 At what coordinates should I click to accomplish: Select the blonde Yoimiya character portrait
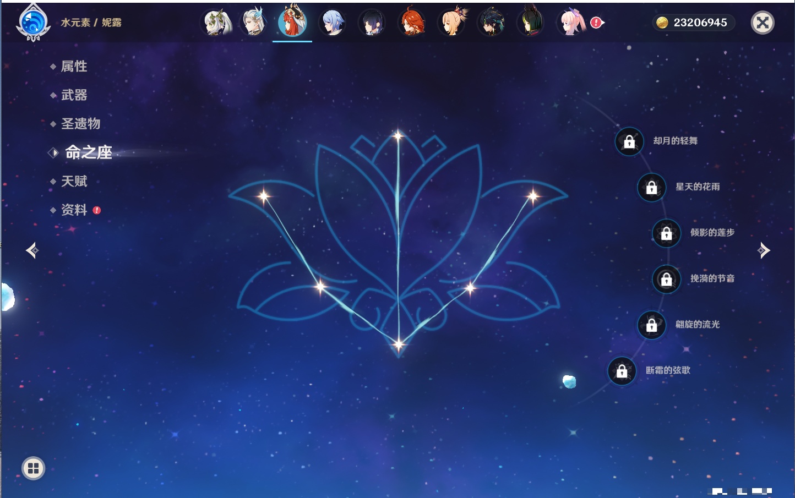[452, 23]
